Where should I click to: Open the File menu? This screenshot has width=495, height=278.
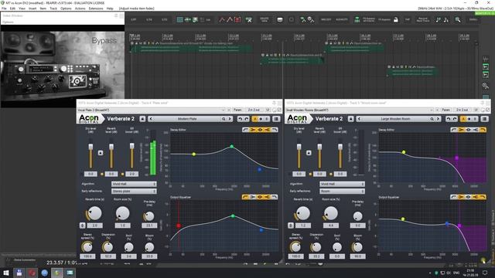[4, 8]
